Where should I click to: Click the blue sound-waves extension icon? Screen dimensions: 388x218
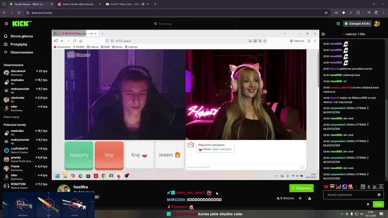(351, 13)
